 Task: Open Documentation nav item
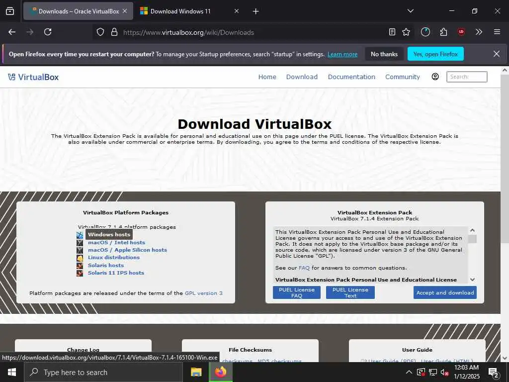351,77
